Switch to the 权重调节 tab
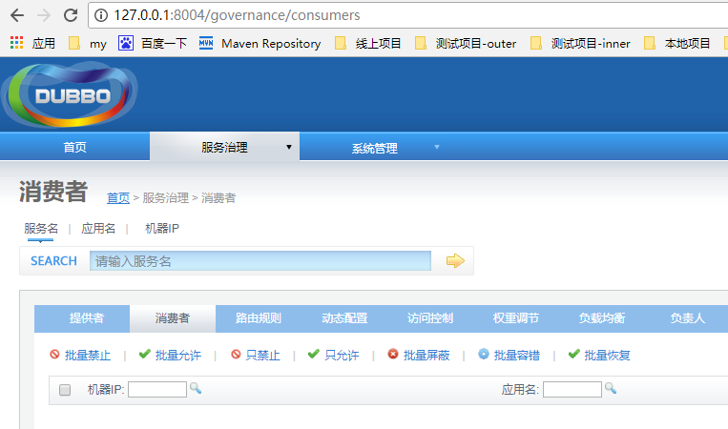This screenshot has height=429, width=728. click(x=516, y=318)
